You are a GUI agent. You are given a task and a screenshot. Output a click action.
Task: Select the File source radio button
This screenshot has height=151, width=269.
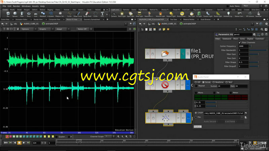point(196,117)
